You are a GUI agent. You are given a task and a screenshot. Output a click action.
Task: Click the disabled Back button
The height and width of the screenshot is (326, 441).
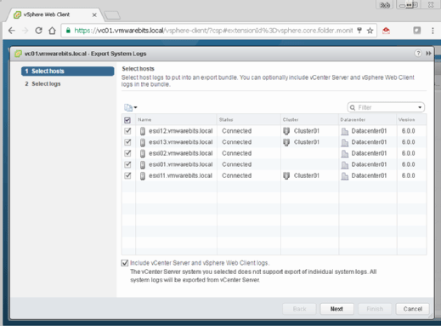pyautogui.click(x=299, y=309)
